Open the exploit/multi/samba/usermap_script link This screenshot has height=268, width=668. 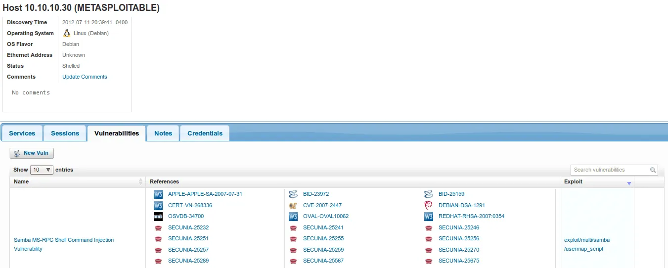(x=586, y=240)
